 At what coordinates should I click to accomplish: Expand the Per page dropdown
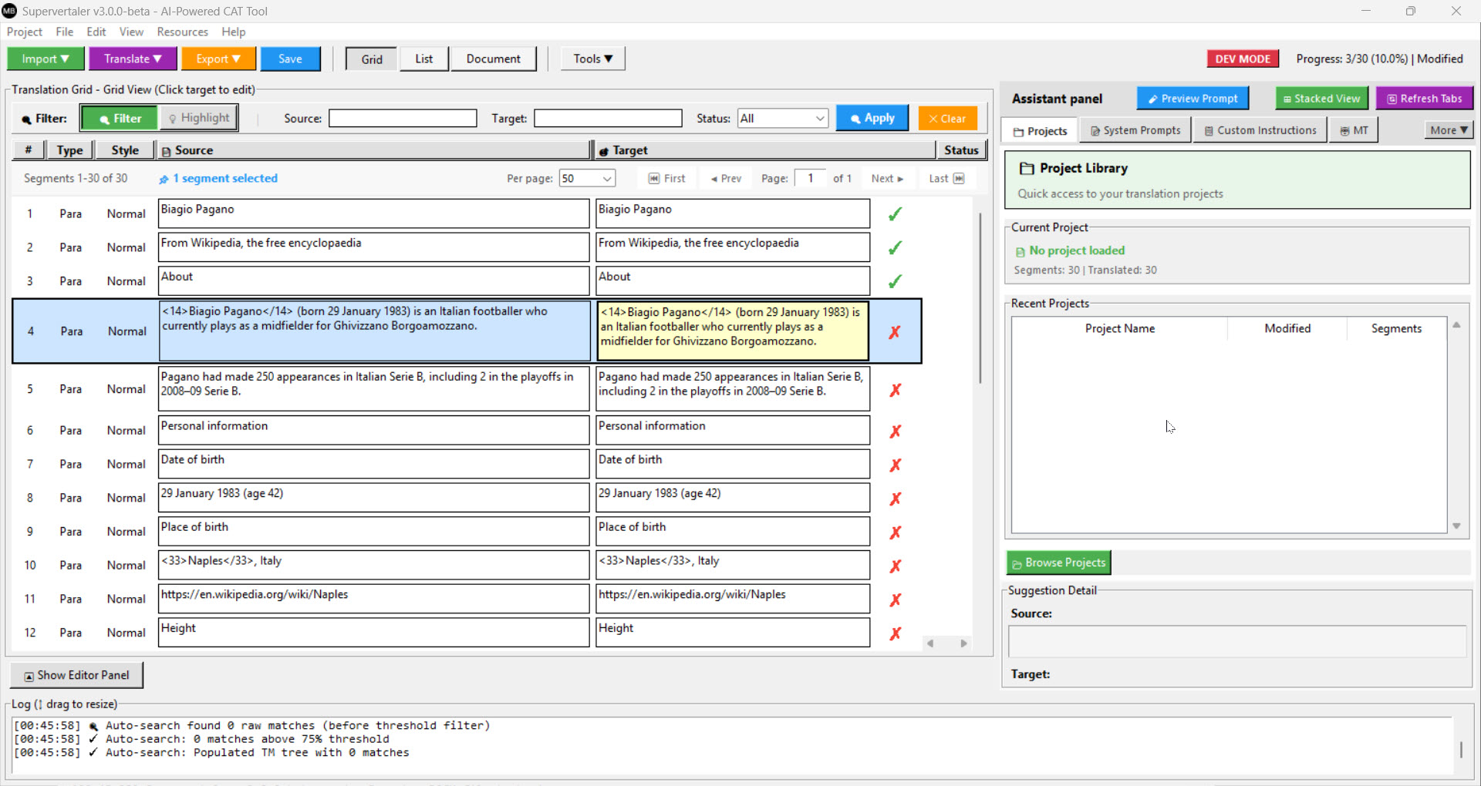click(x=587, y=179)
